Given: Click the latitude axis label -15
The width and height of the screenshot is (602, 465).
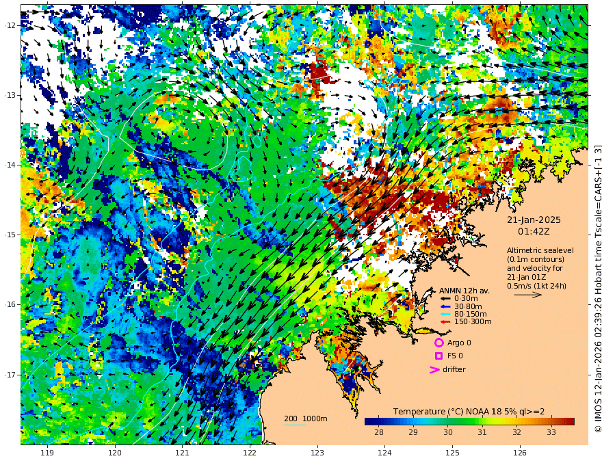Looking at the screenshot, I should point(10,235).
